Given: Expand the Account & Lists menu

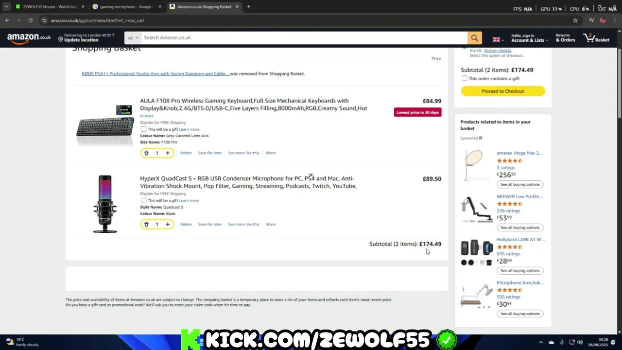Looking at the screenshot, I should tap(530, 38).
